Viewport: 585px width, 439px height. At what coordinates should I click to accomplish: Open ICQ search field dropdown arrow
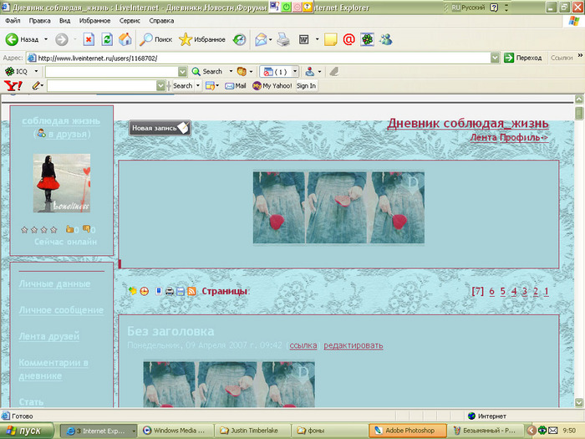point(182,72)
